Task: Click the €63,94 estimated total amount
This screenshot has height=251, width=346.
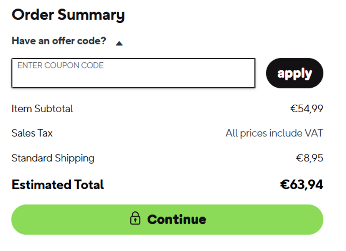Action: pos(301,185)
